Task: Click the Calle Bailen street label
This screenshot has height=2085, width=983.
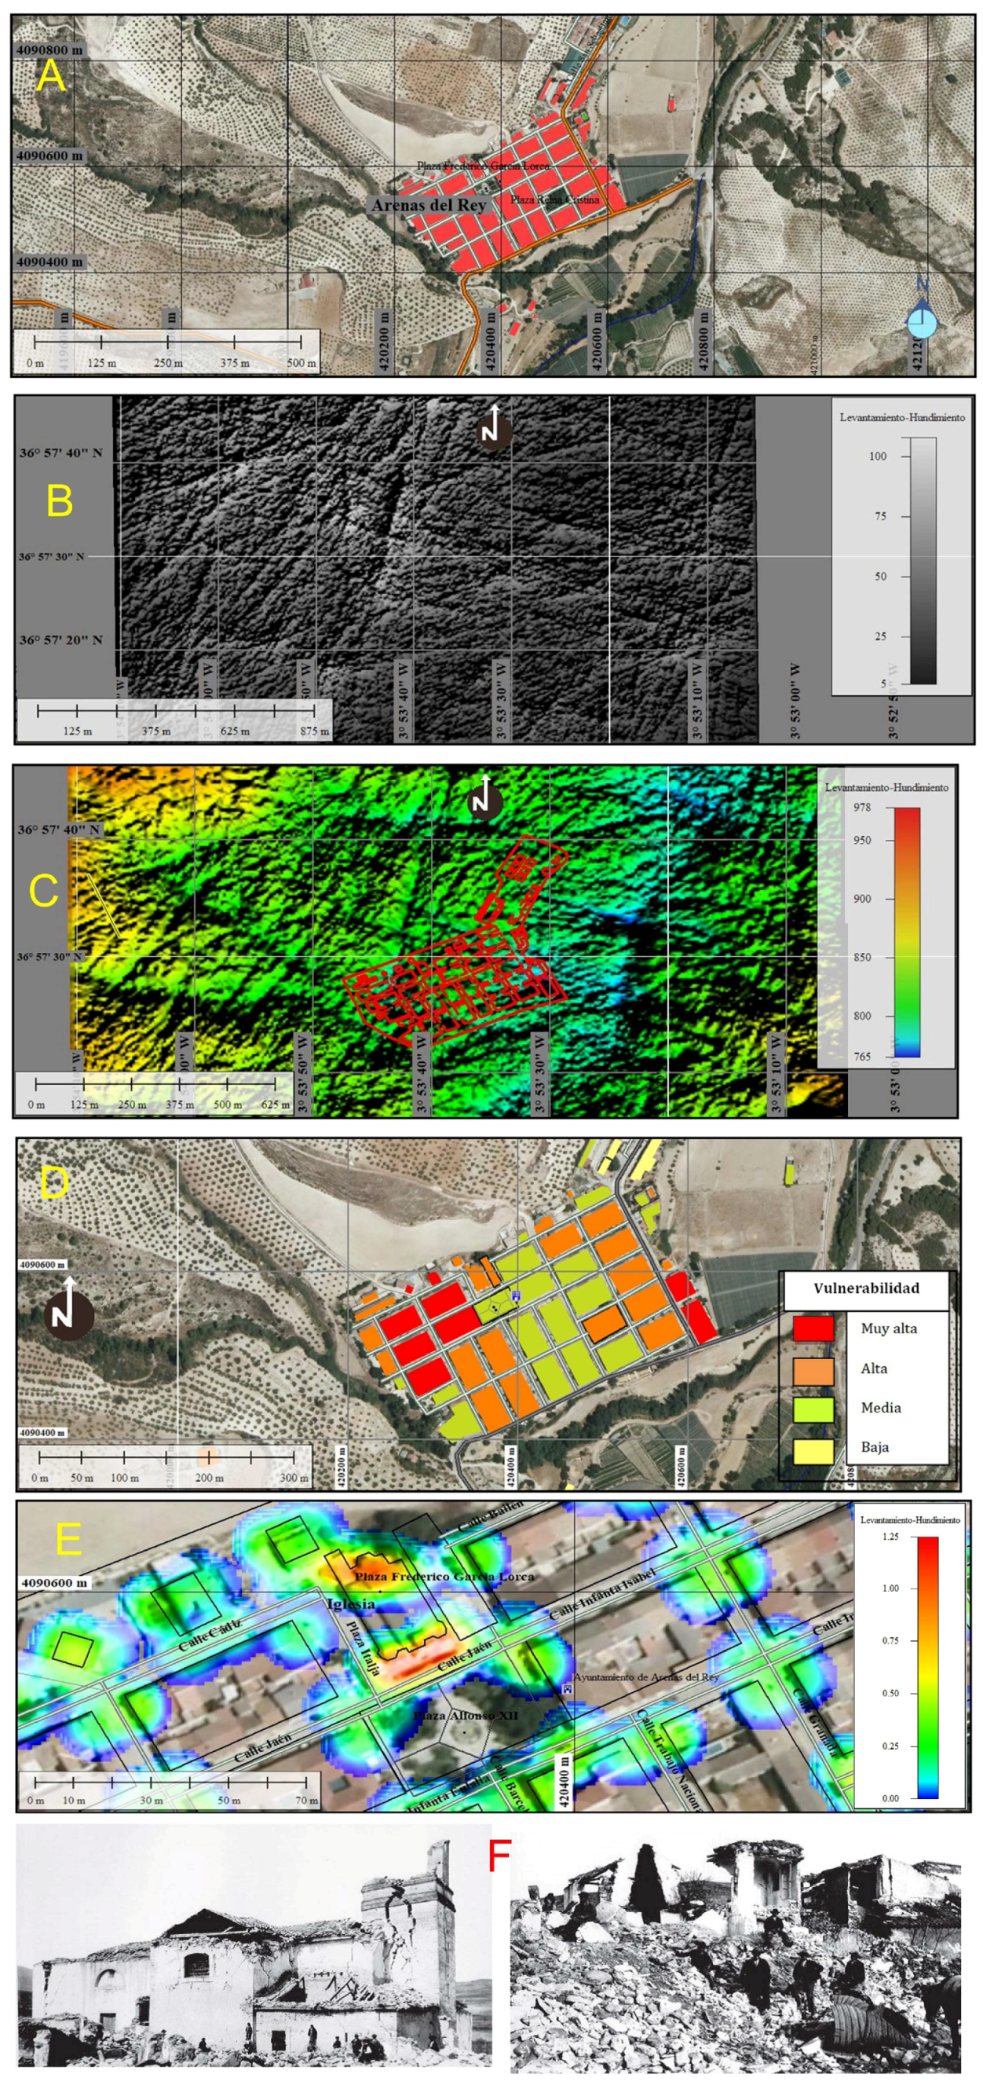Action: tap(491, 1516)
